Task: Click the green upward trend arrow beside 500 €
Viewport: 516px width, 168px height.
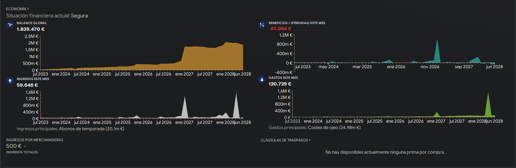Action: click(x=25, y=147)
